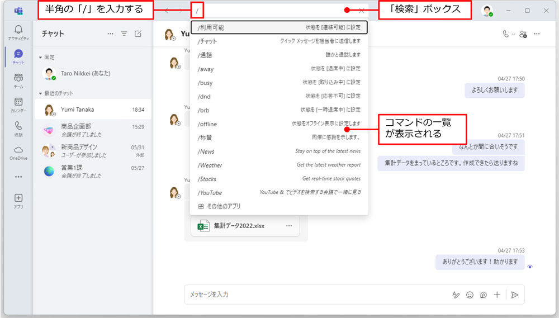Open the 新商品デザイン chat
The image size is (559, 318).
(93, 151)
